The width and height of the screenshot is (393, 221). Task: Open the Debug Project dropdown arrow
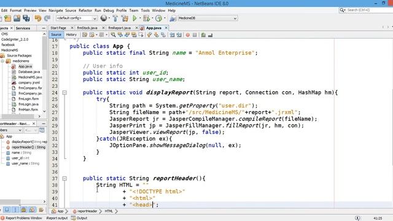[x=152, y=18]
